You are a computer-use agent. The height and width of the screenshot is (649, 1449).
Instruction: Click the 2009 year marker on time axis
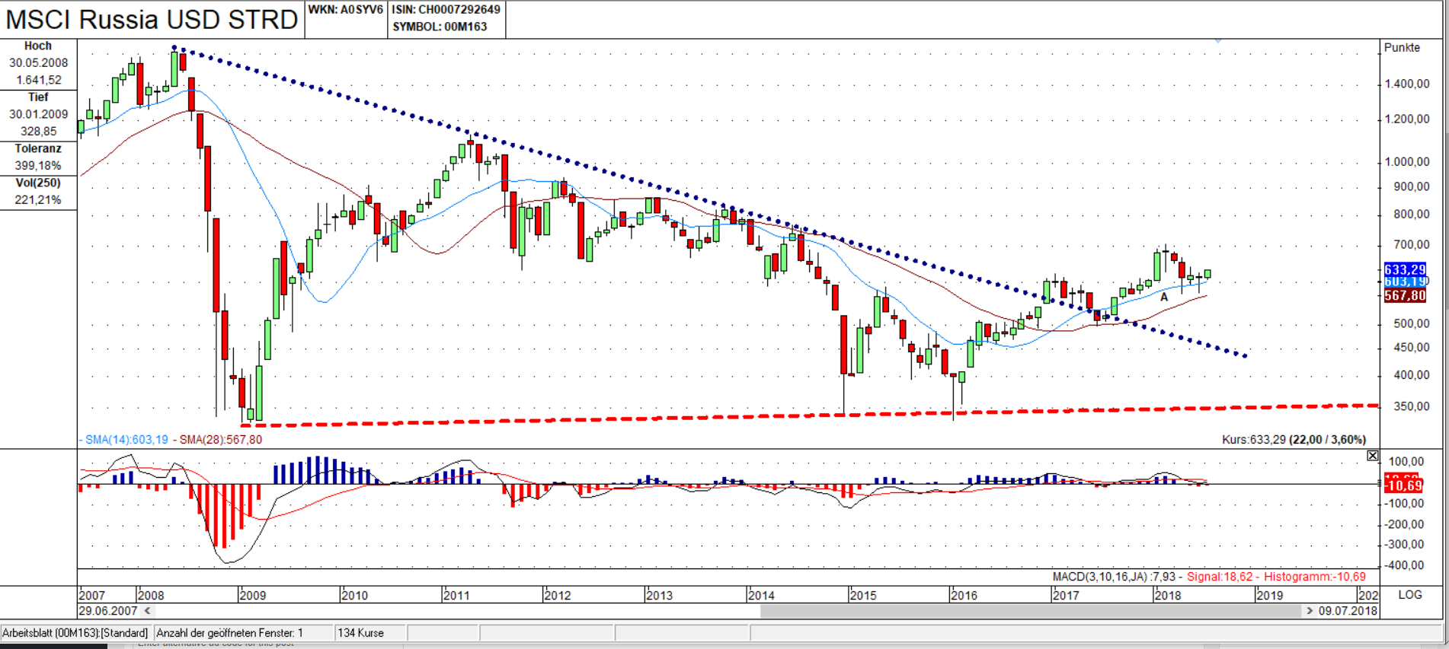click(253, 595)
